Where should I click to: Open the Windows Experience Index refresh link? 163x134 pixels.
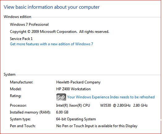(x=111, y=97)
